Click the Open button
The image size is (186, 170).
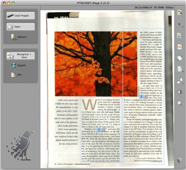(20, 26)
